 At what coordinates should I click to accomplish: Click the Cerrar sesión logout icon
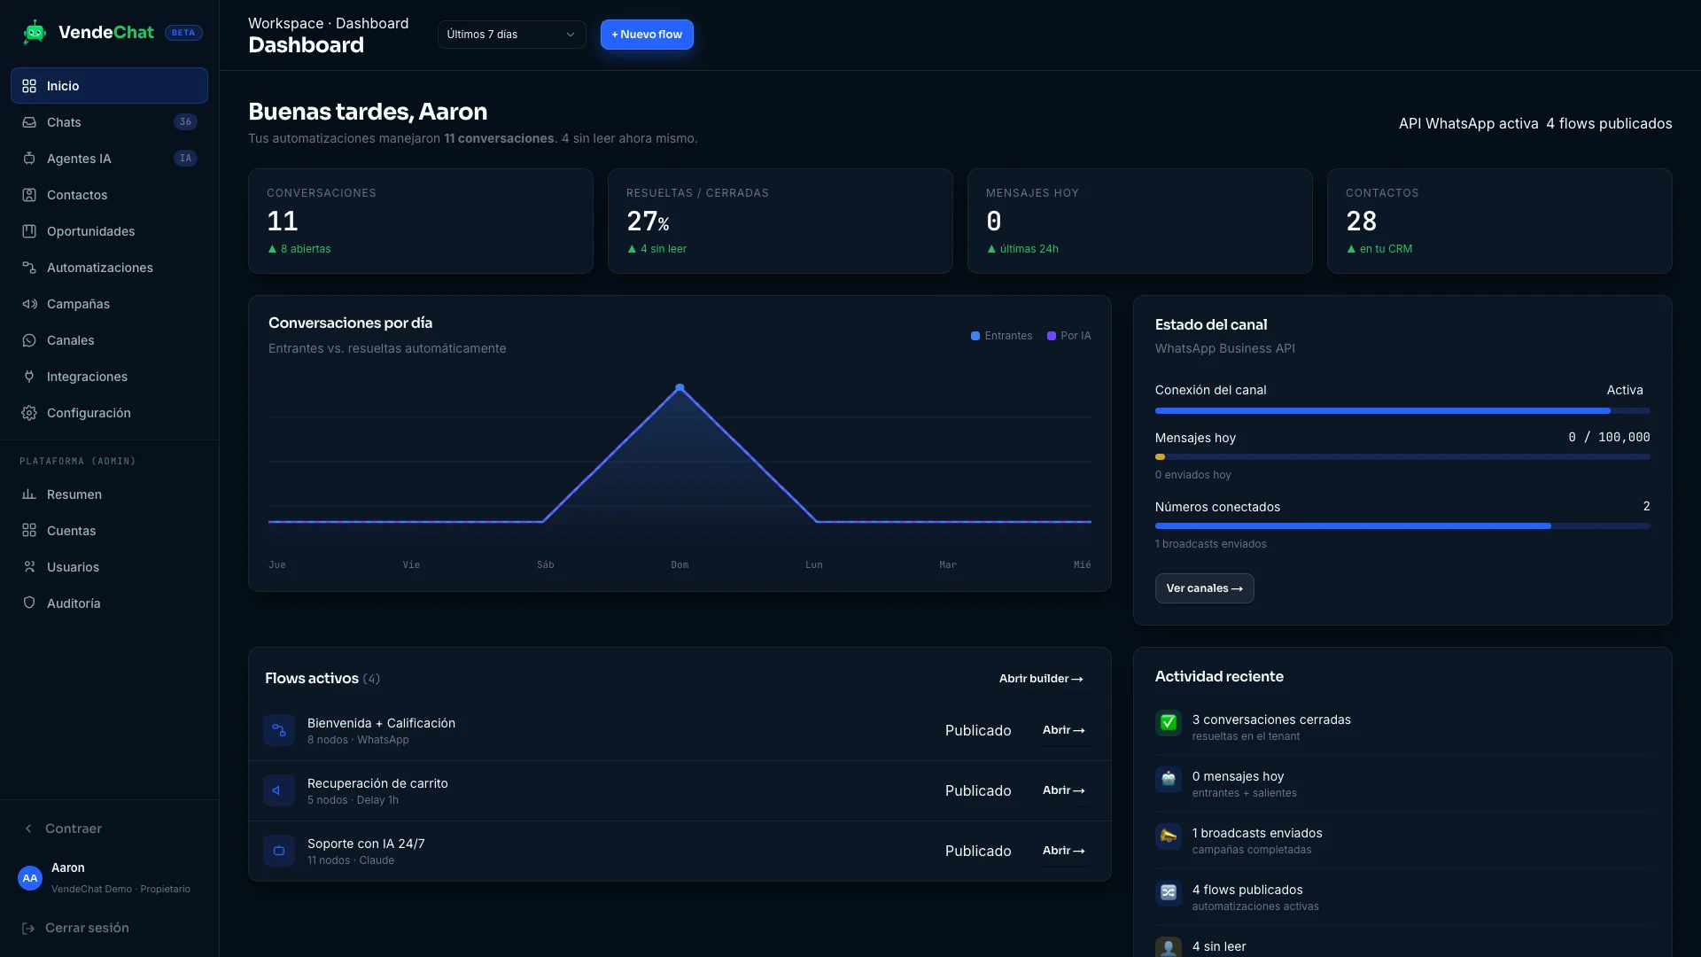click(28, 928)
